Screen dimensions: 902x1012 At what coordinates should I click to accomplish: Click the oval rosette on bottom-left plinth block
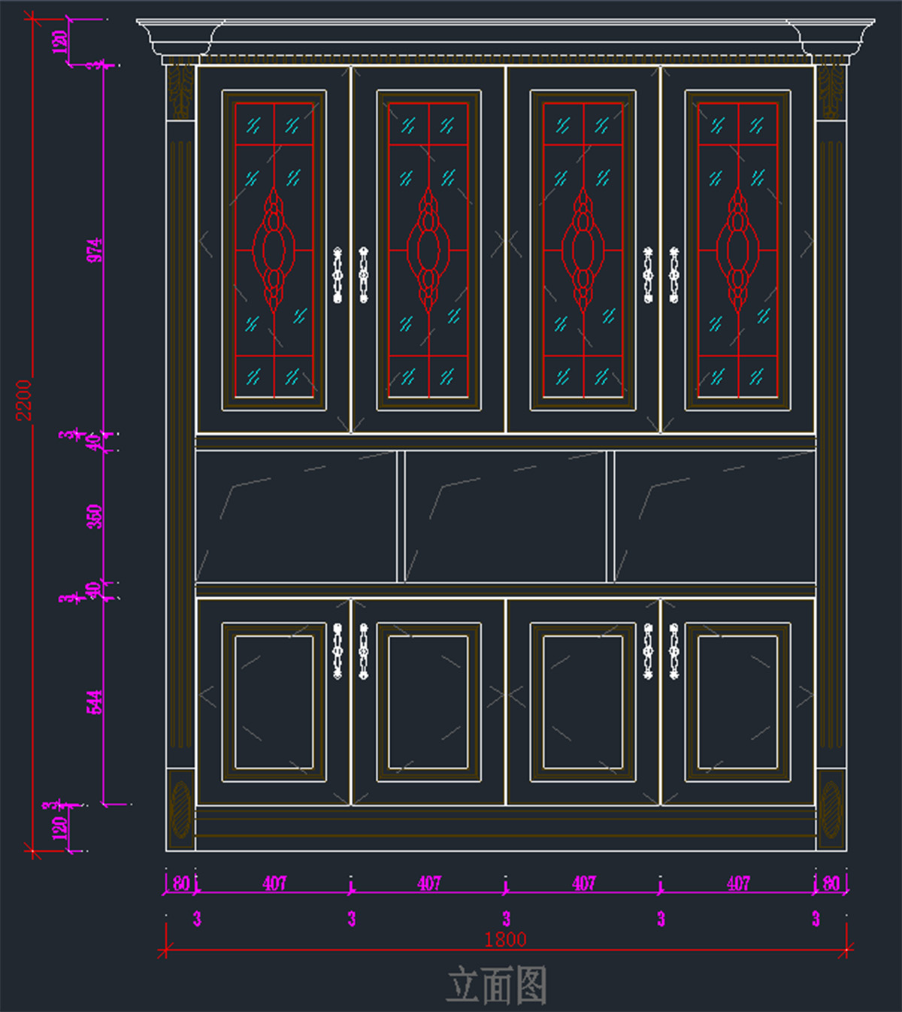[180, 810]
